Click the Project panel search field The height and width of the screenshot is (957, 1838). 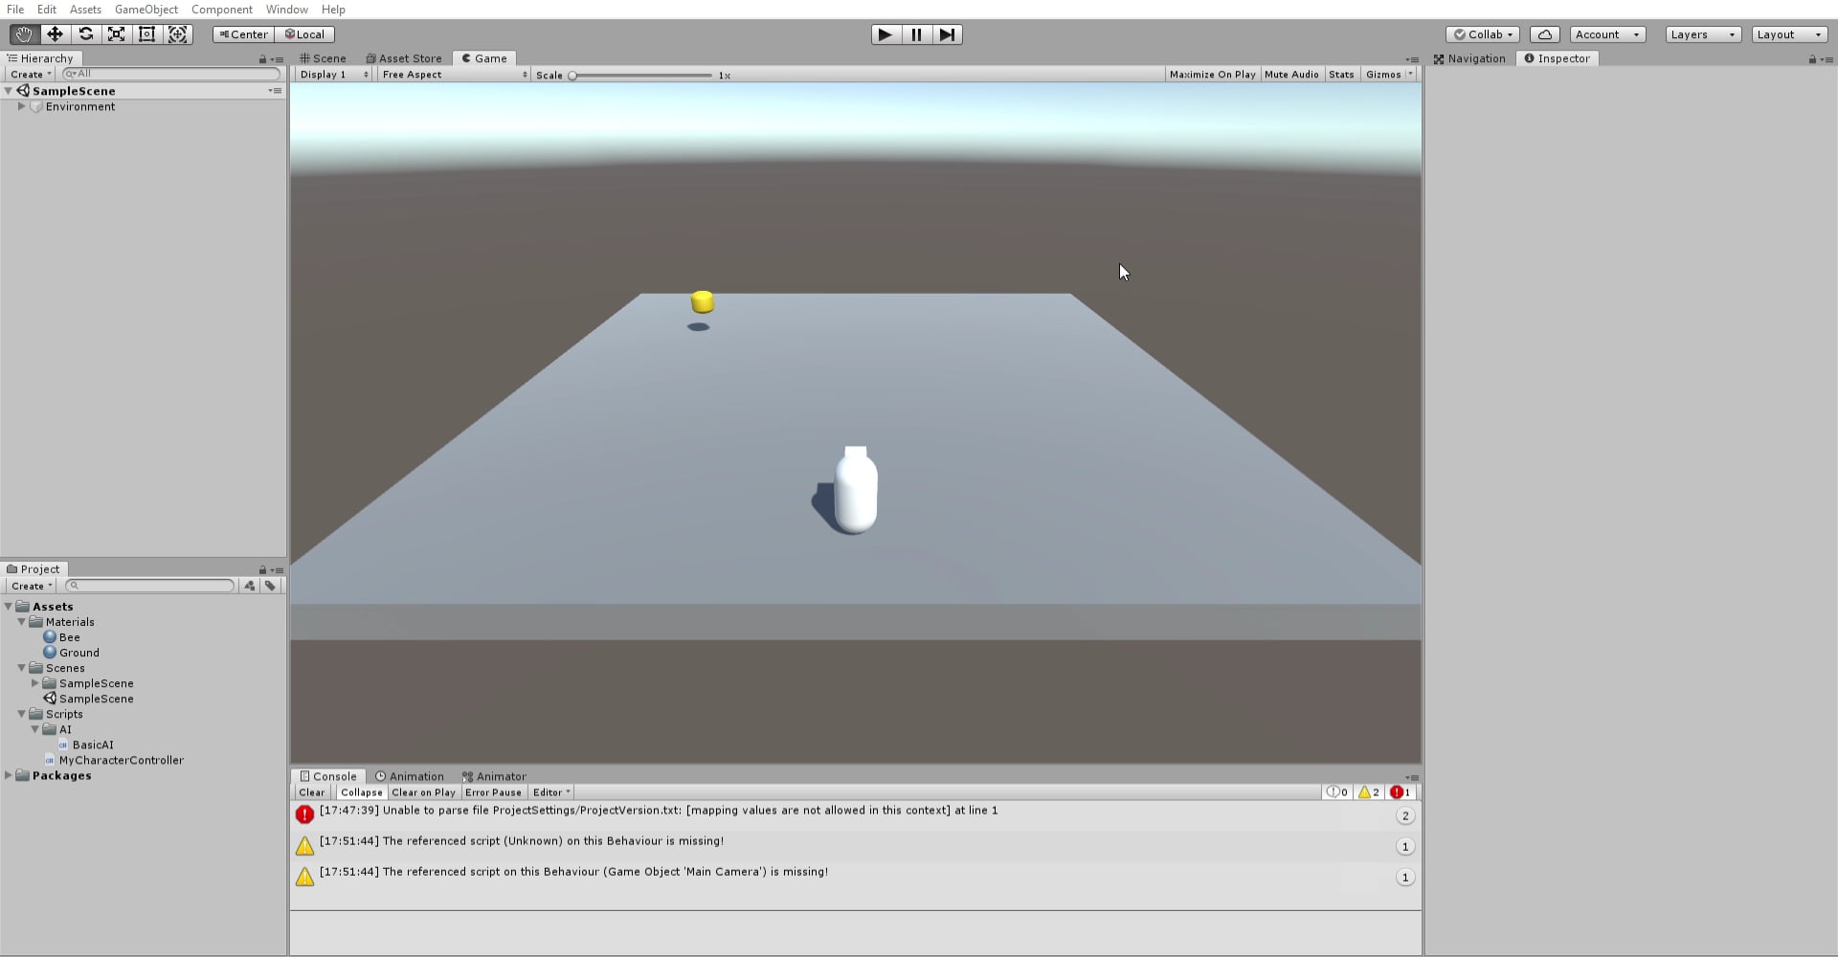(148, 586)
